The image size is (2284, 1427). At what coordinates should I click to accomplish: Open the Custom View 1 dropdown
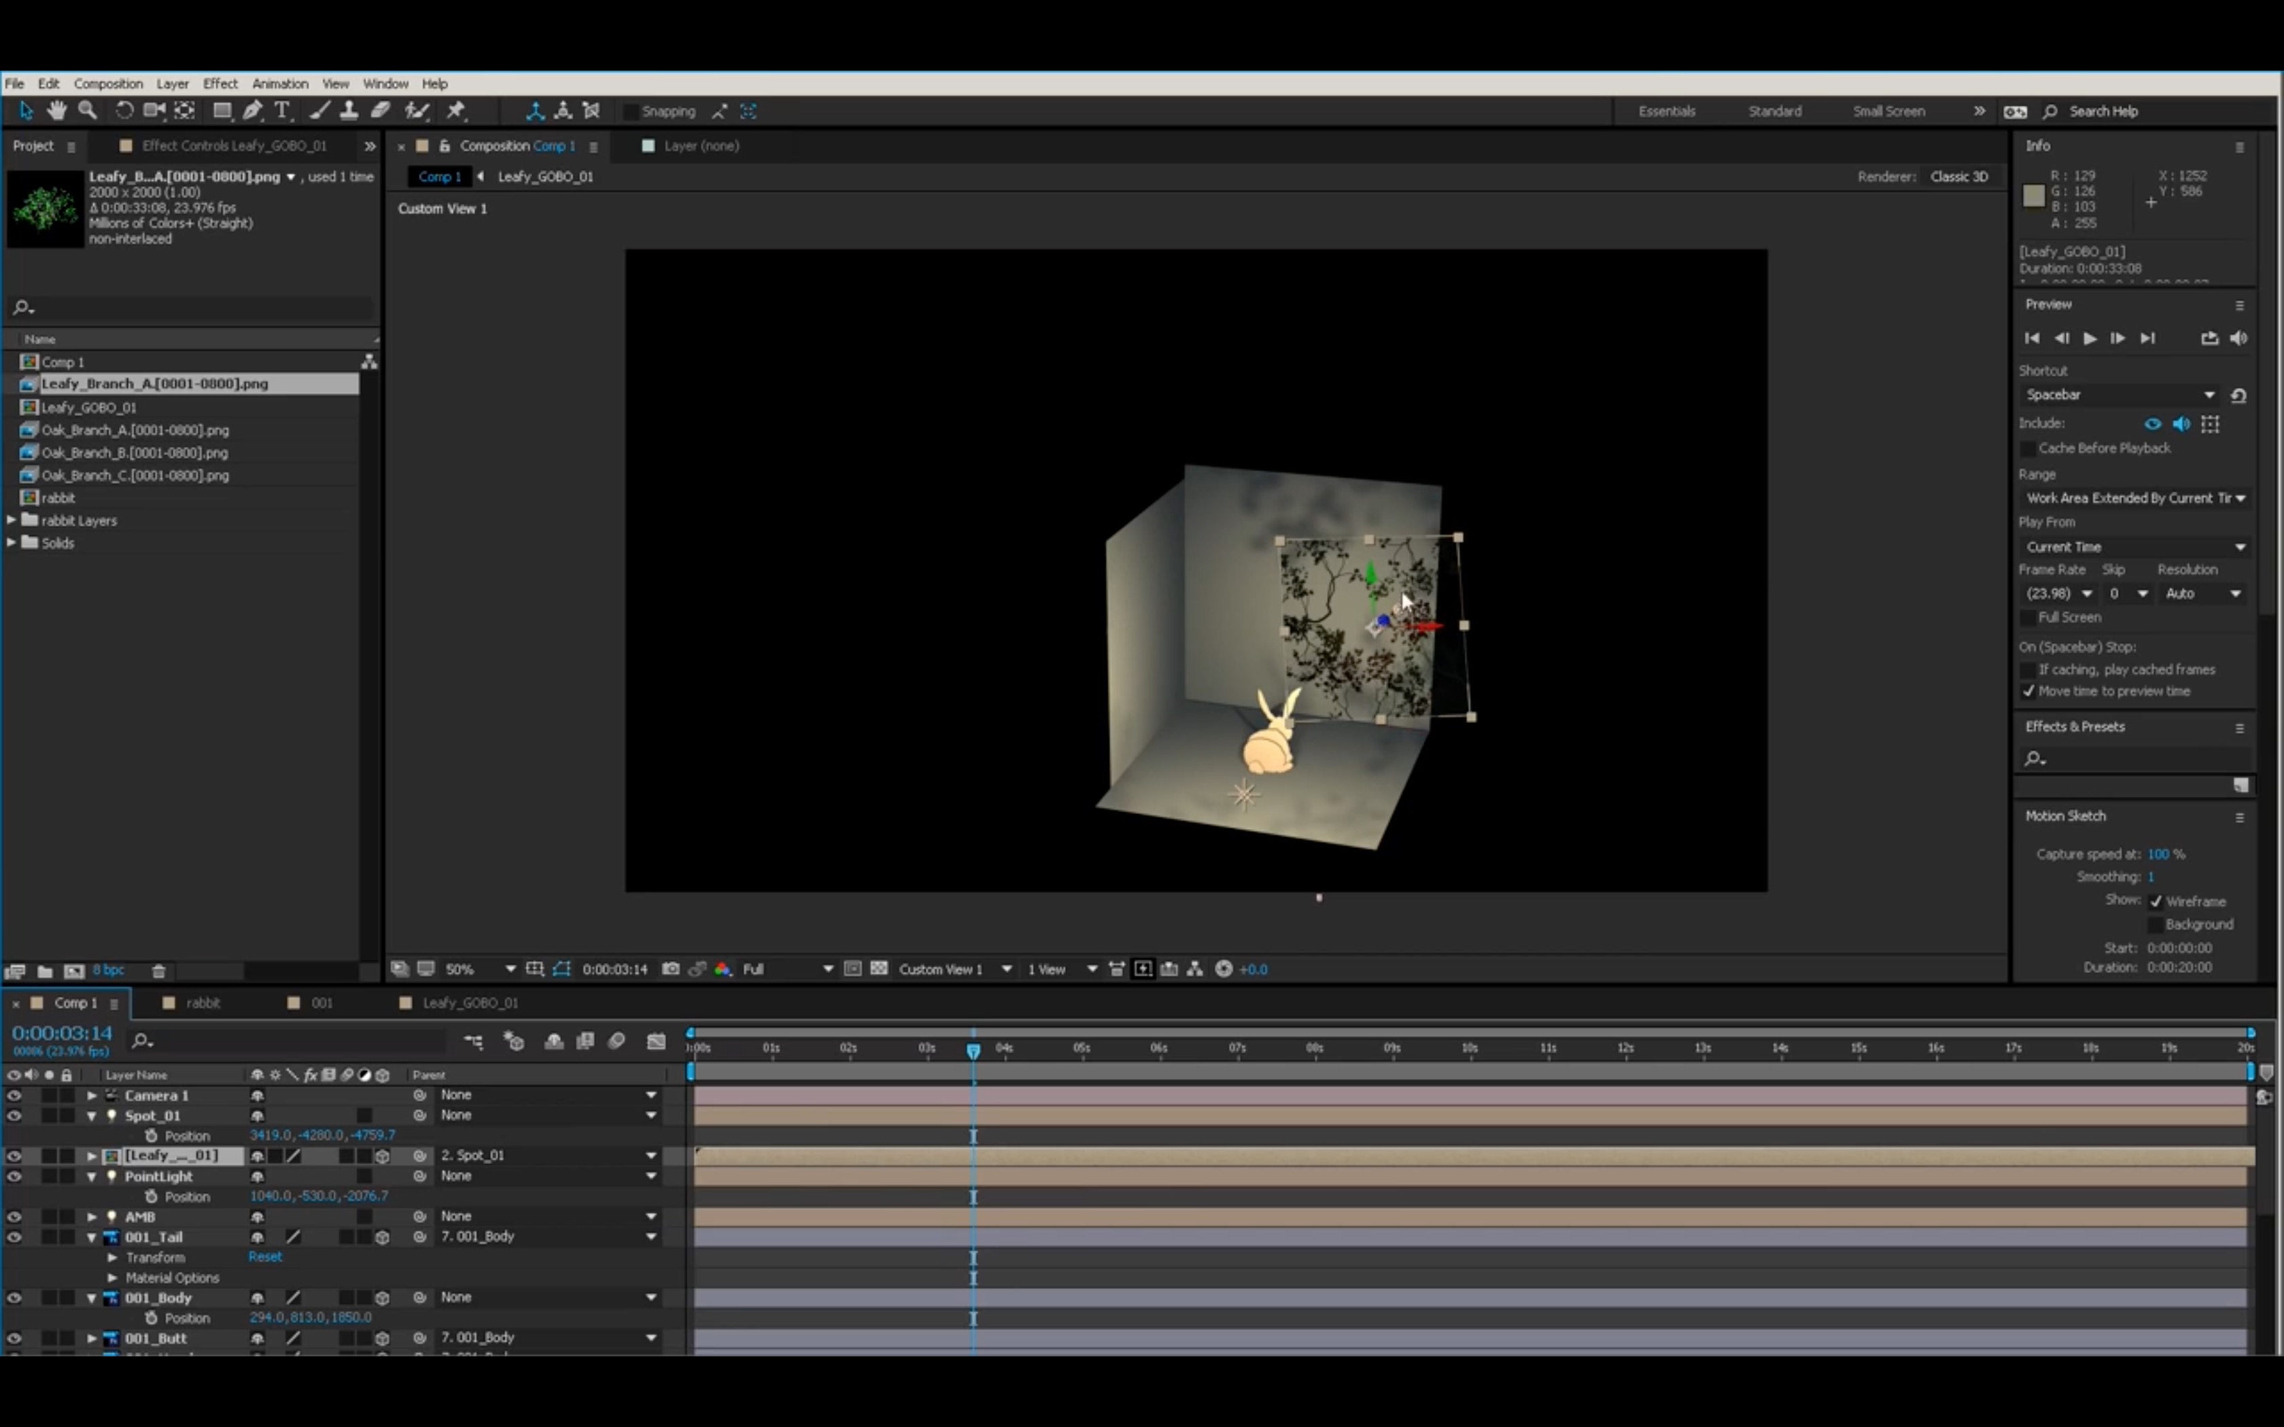click(955, 969)
